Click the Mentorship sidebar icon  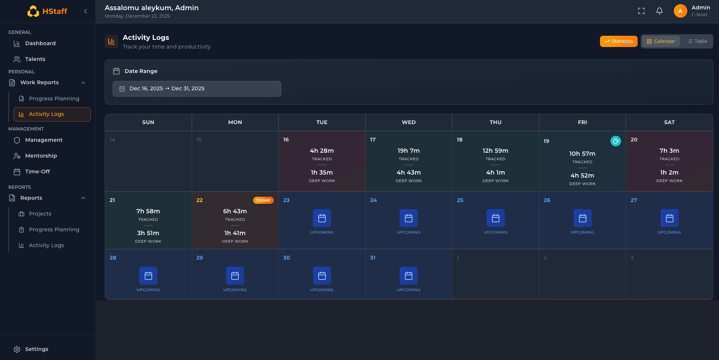point(17,156)
